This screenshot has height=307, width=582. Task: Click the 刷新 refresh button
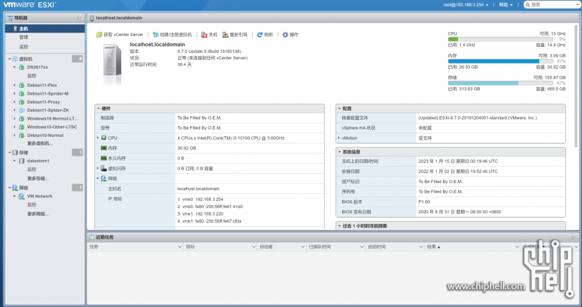click(x=265, y=34)
